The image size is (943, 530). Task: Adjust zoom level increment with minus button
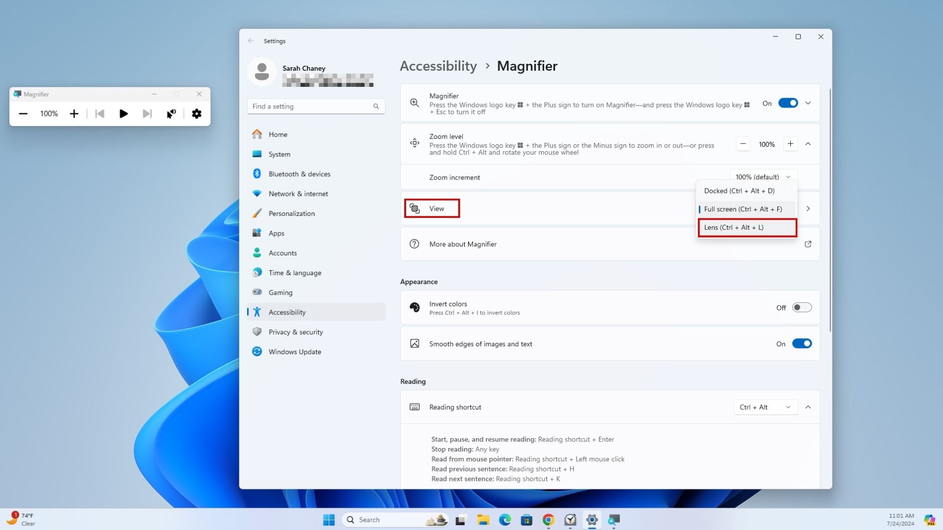743,143
